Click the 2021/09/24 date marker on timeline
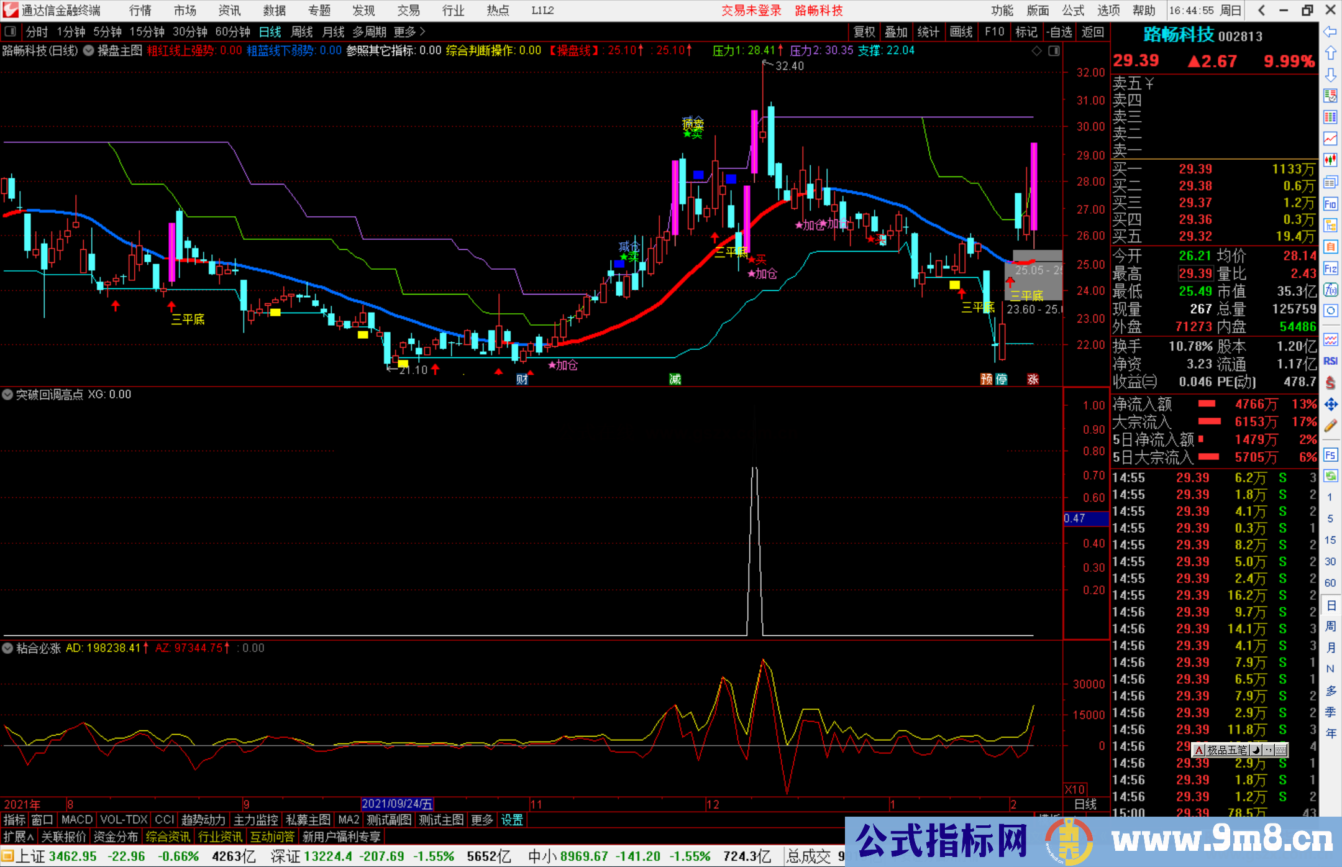Image resolution: width=1342 pixels, height=867 pixels. coord(396,804)
